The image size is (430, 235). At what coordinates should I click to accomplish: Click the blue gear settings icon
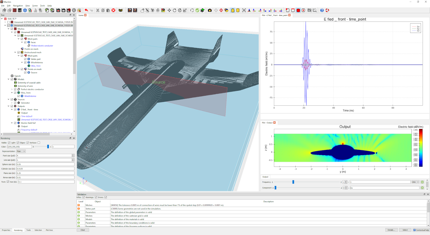[25, 10]
